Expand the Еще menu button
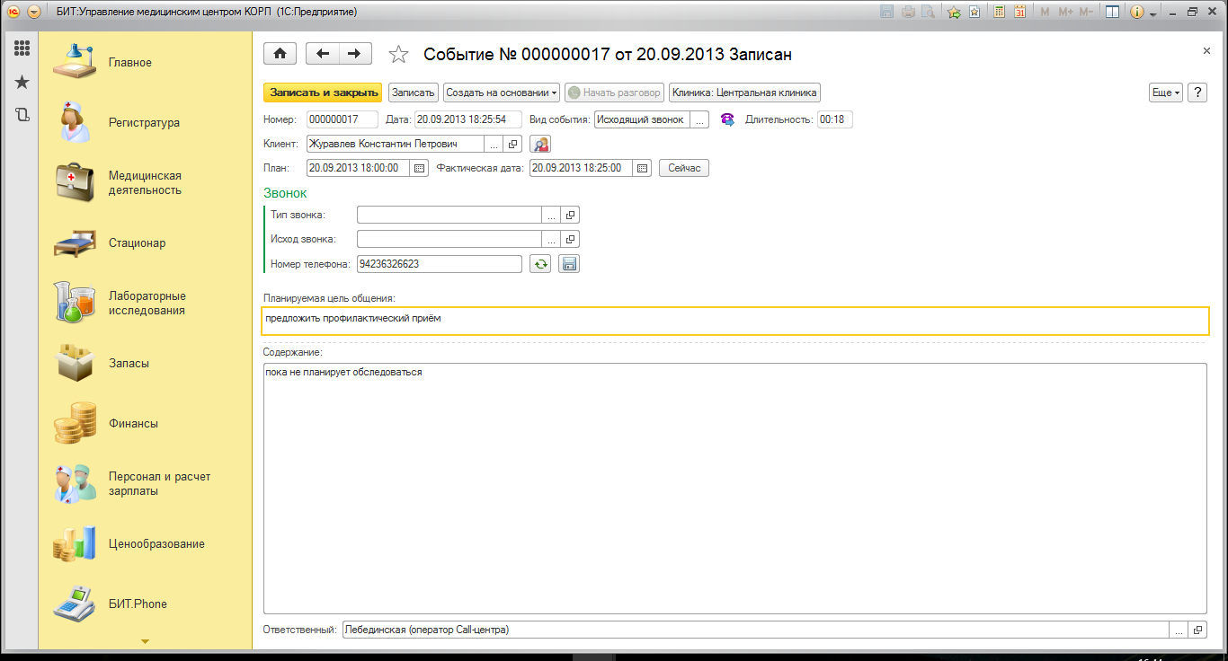The height and width of the screenshot is (661, 1228). click(x=1165, y=93)
